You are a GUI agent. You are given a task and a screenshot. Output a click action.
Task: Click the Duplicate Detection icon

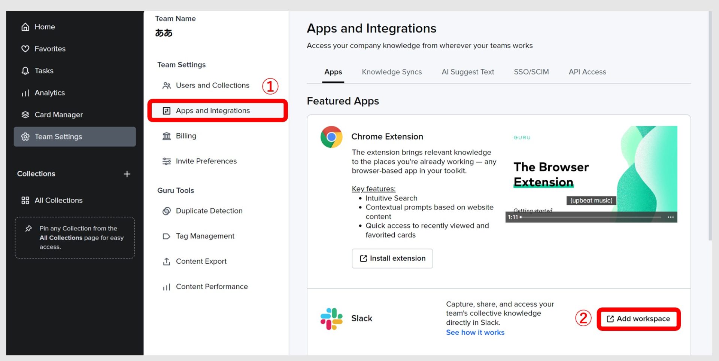coord(166,211)
